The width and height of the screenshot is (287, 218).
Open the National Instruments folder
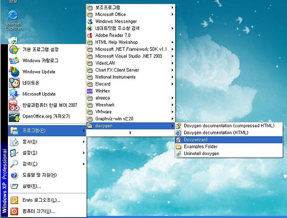130,77
